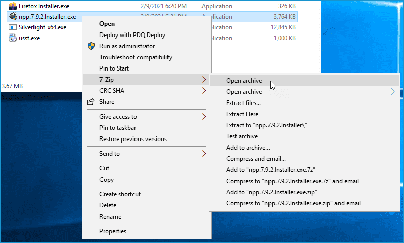The height and width of the screenshot is (243, 404).
Task: Choose Run as administrator
Action: click(x=127, y=46)
